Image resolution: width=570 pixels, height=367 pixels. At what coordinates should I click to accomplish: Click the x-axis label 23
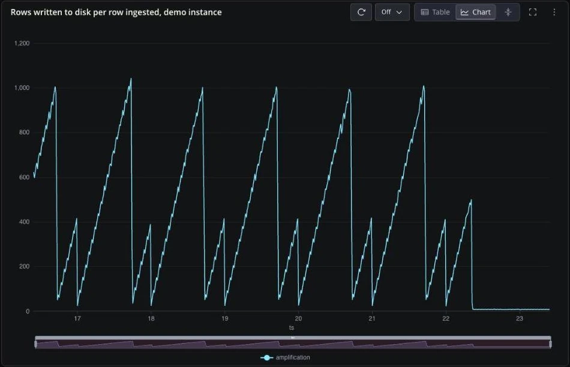(x=520, y=318)
